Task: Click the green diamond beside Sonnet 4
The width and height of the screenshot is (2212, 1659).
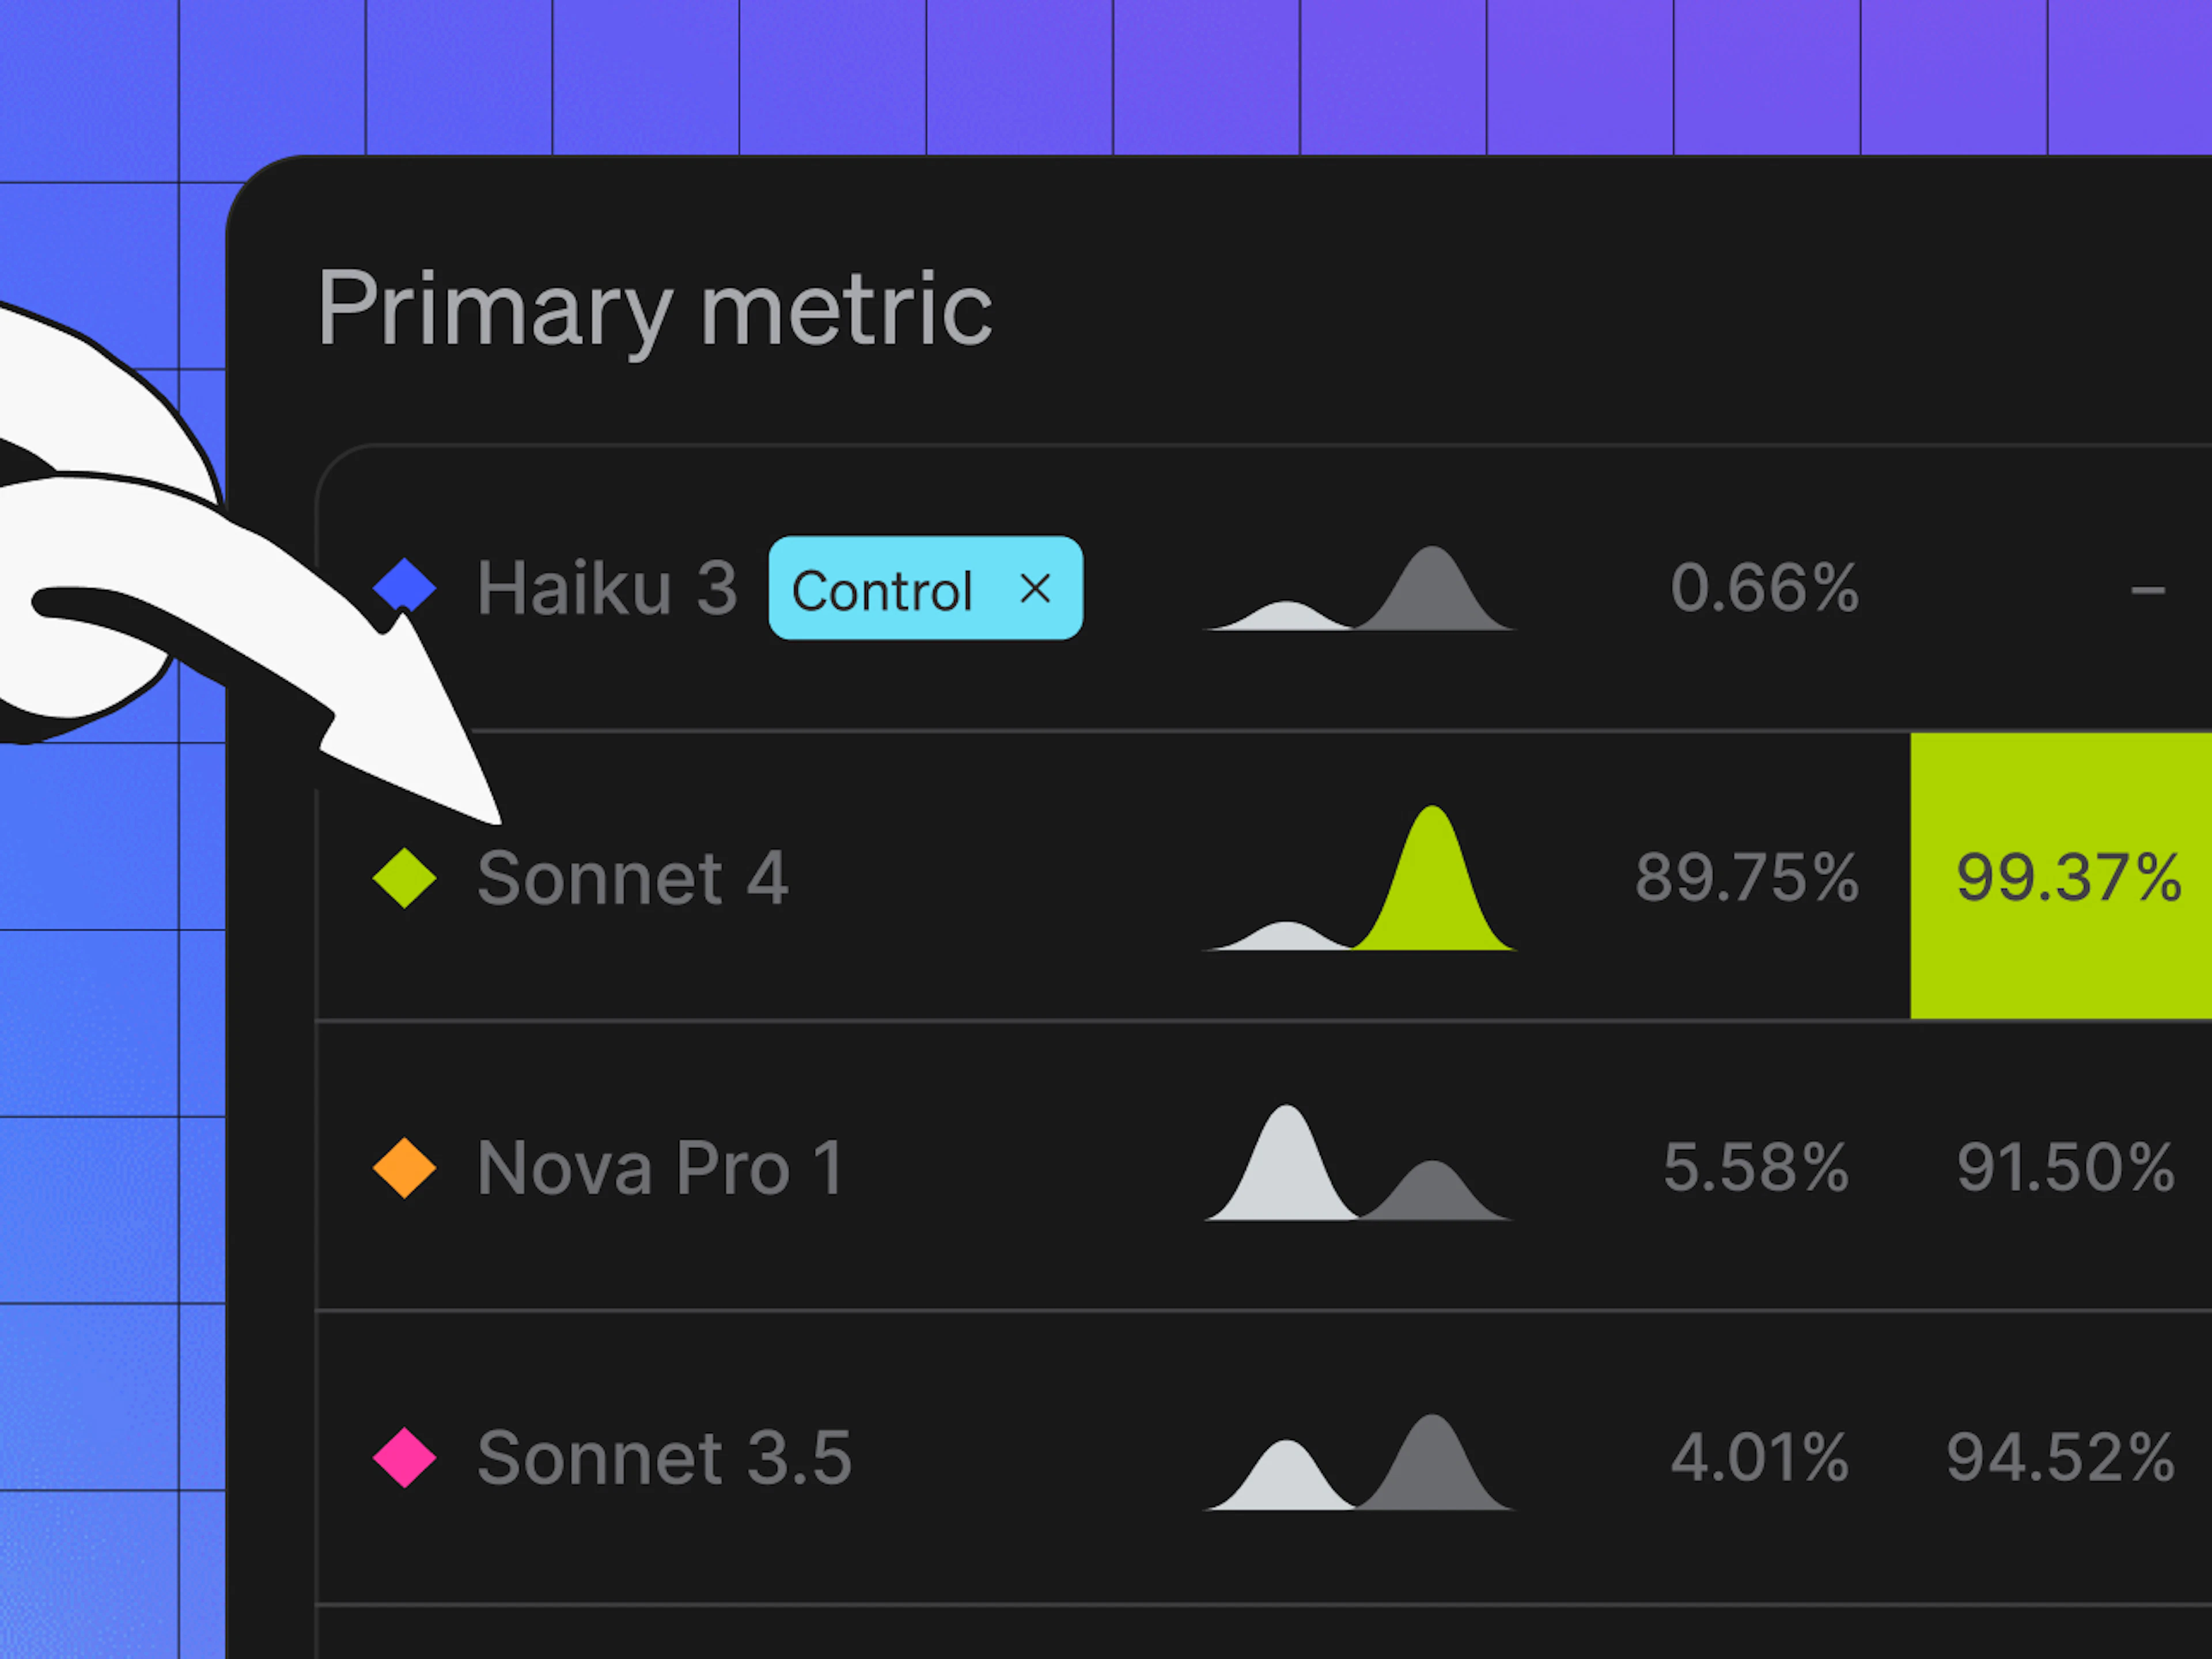Action: click(404, 878)
